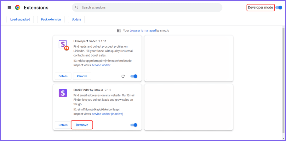Click the vertical page scrollbar
Viewport: 286px width, 141px height.
pyautogui.click(x=284, y=80)
